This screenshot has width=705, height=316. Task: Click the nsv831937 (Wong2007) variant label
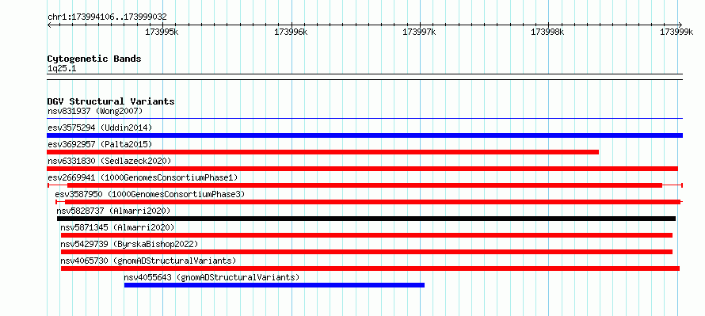coord(95,111)
